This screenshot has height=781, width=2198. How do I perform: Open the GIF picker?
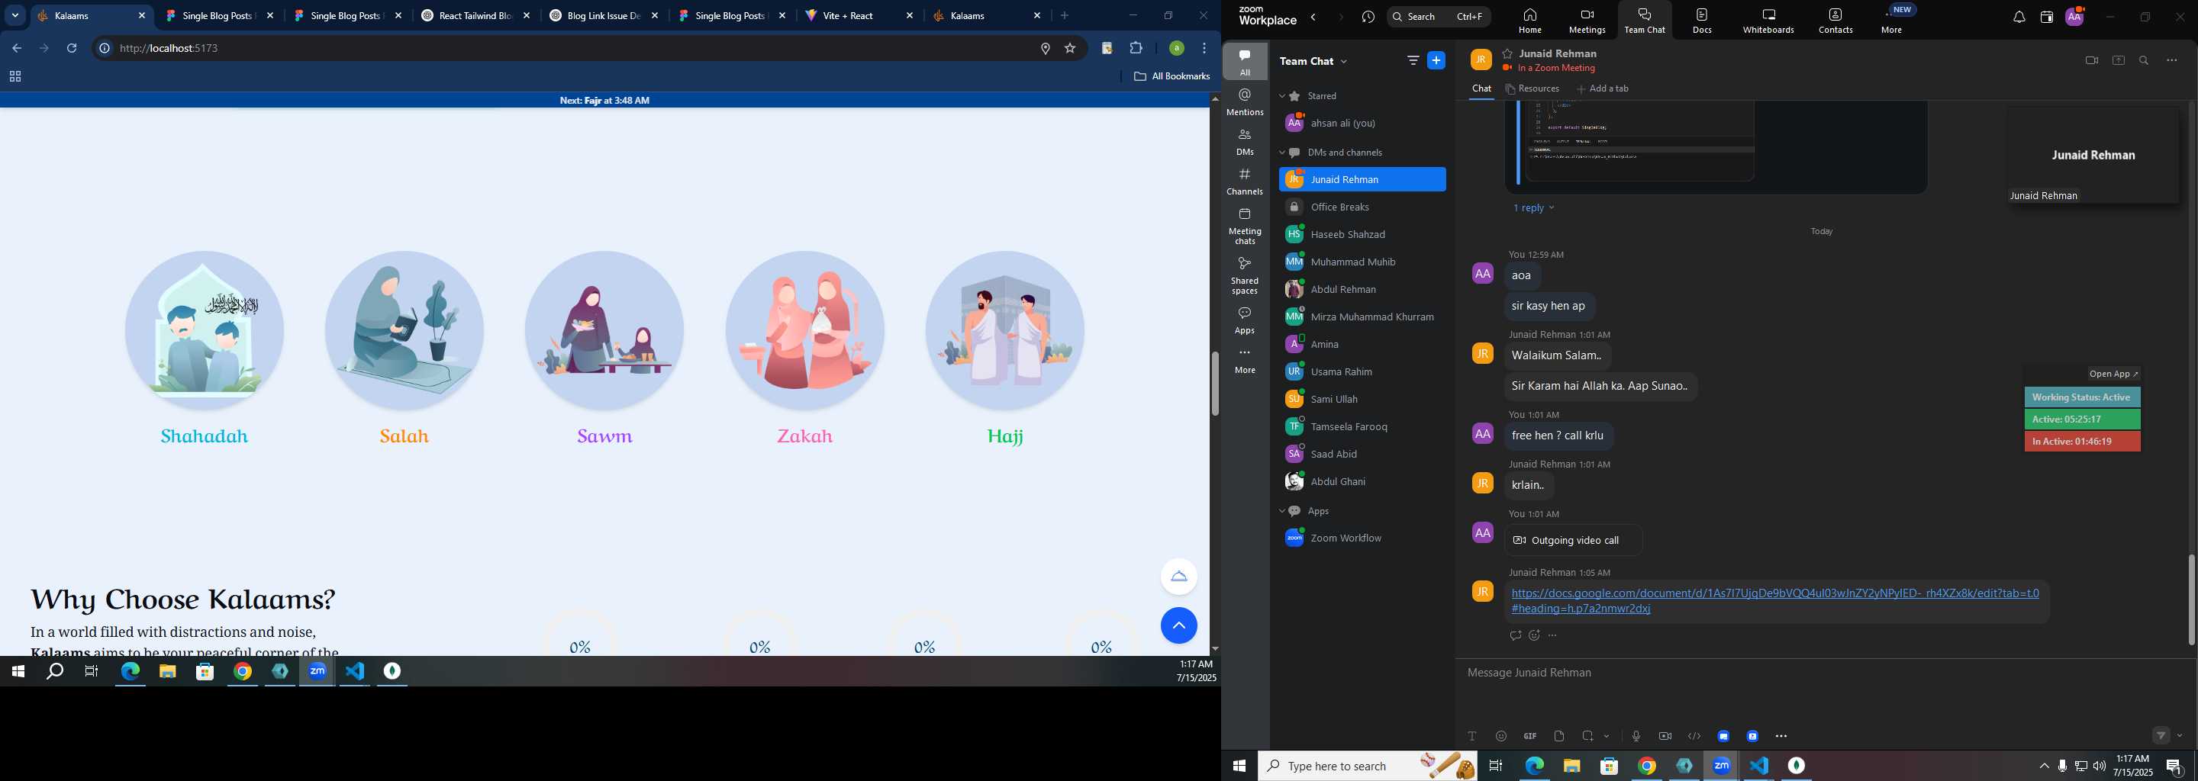[1530, 736]
